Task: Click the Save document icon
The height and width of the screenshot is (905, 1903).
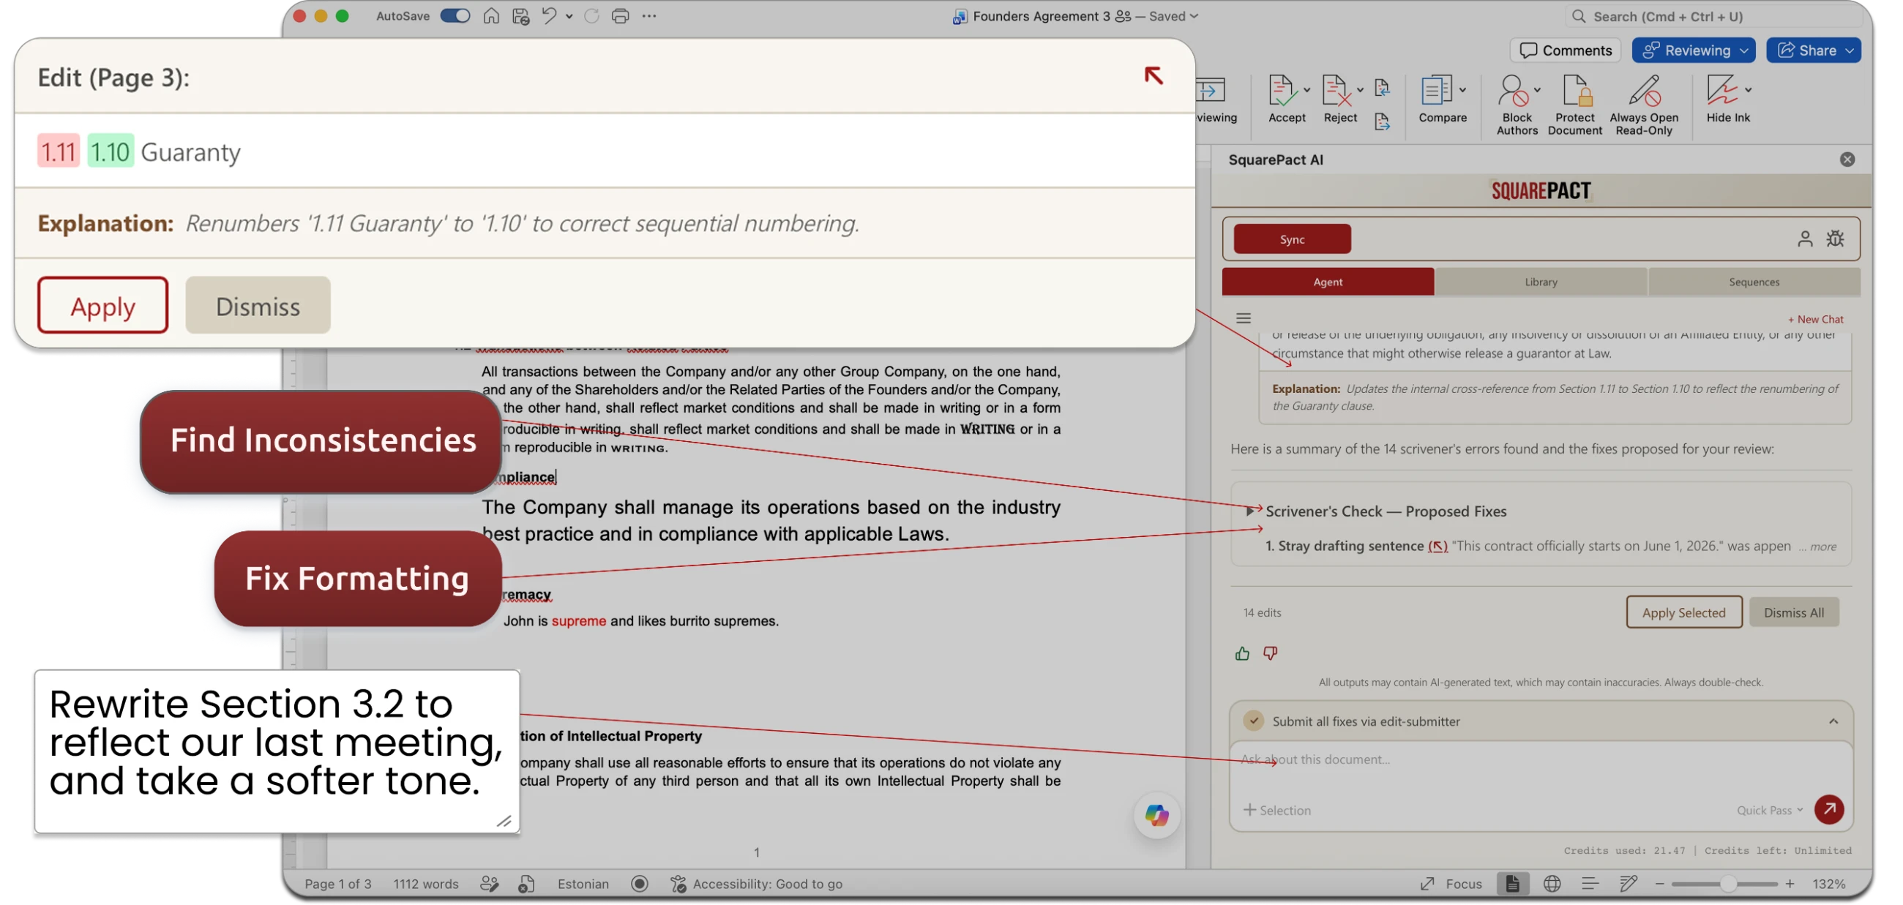Action: (x=521, y=15)
